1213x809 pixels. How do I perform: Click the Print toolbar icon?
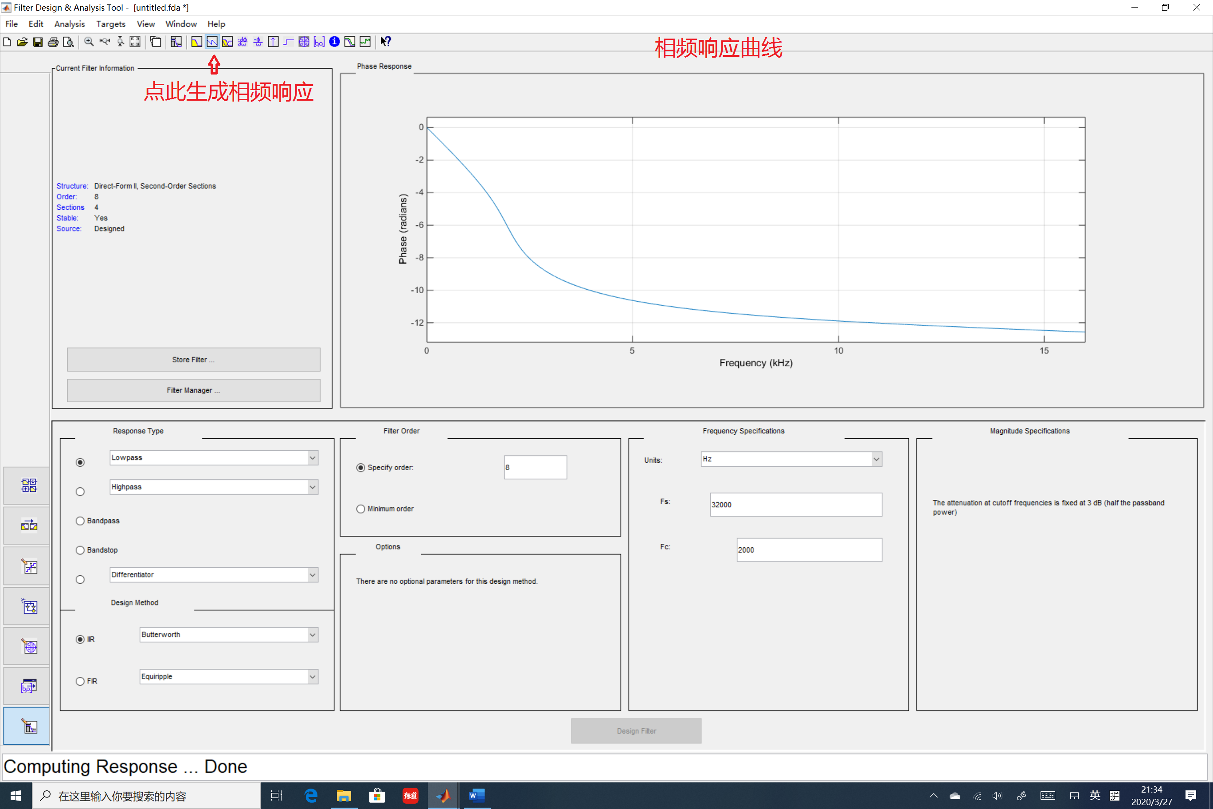coord(53,42)
